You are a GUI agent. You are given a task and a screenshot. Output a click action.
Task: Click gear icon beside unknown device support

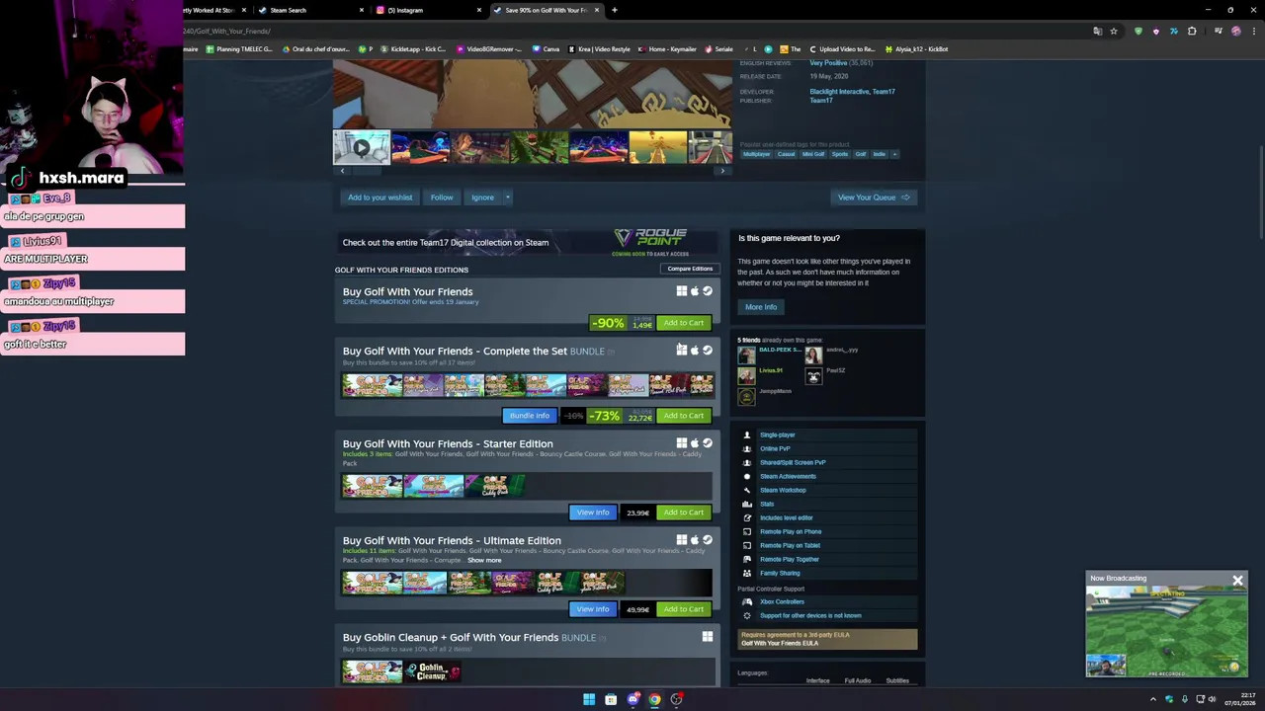pos(747,615)
